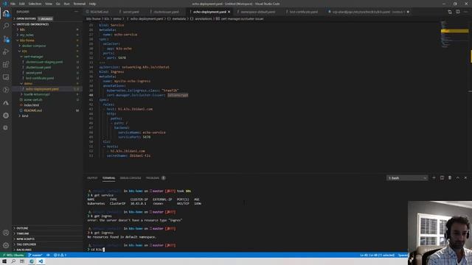Open the Remote Explorer view
Viewport: 472px width, 265px height.
click(x=6, y=77)
